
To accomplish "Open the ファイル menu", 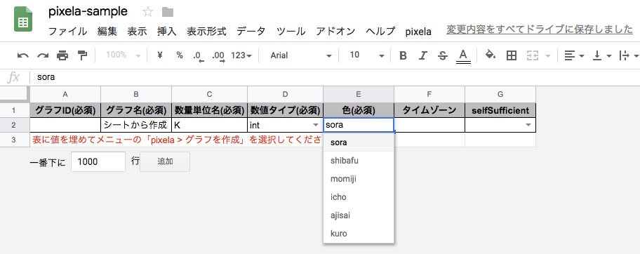I will pyautogui.click(x=67, y=32).
